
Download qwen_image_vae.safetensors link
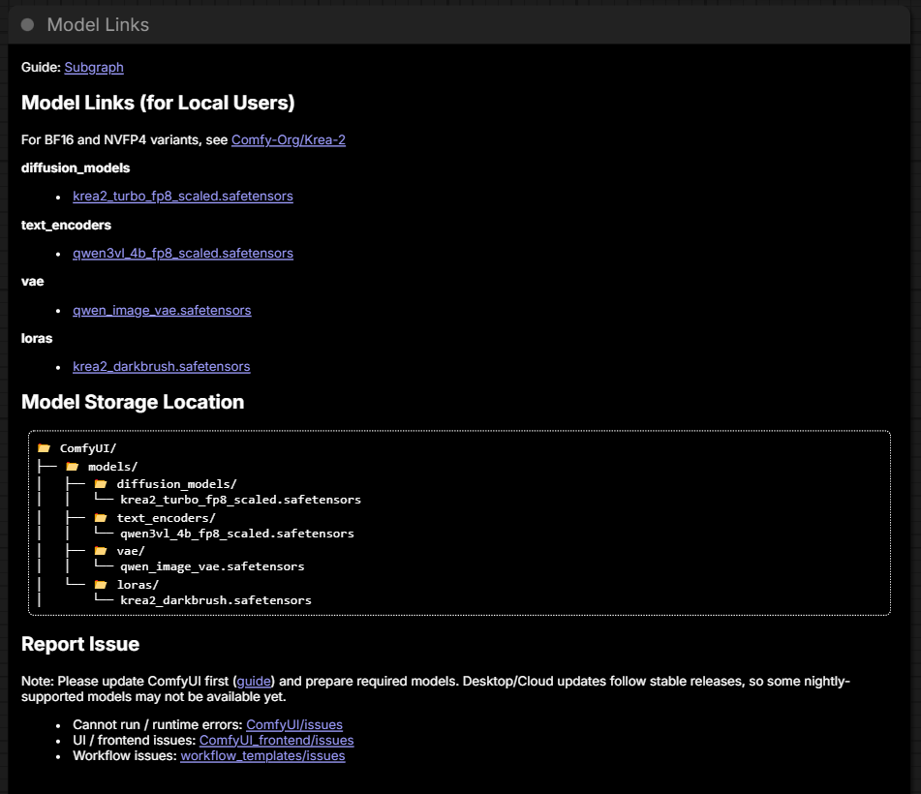[162, 310]
